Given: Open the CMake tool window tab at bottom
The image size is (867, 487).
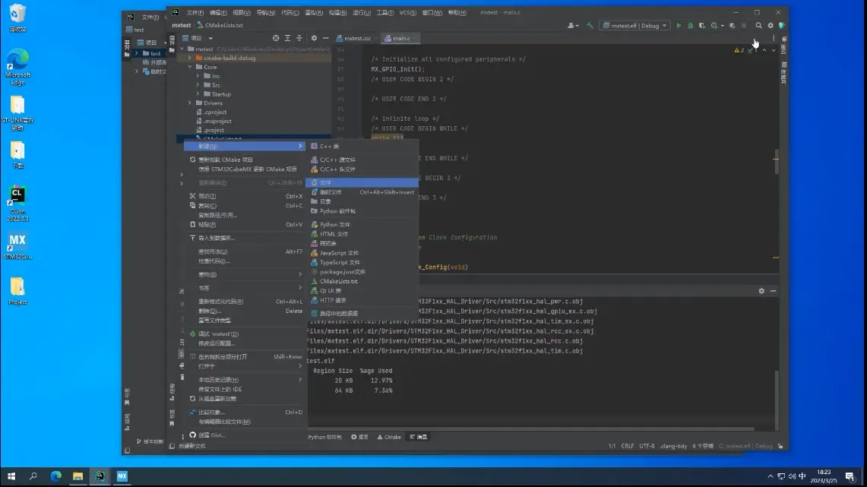Looking at the screenshot, I should [x=389, y=437].
